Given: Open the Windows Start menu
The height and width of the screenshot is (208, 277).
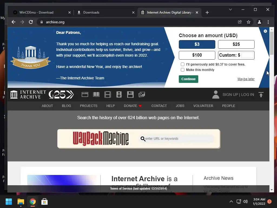Looking at the screenshot, I should coord(9,201).
